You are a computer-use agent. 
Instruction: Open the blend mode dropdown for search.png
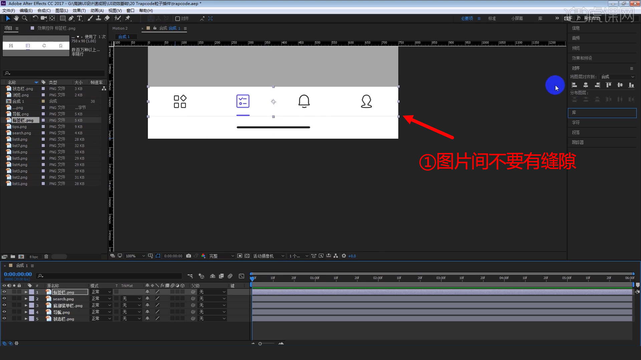[100, 299]
